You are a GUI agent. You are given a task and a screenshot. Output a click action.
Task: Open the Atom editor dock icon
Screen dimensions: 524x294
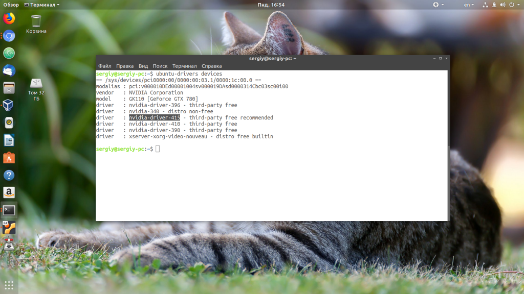9,53
